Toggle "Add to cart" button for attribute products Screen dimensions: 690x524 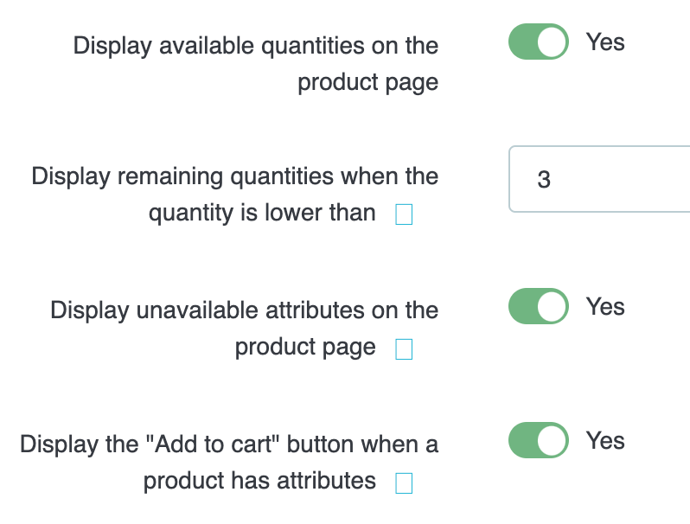pos(538,441)
